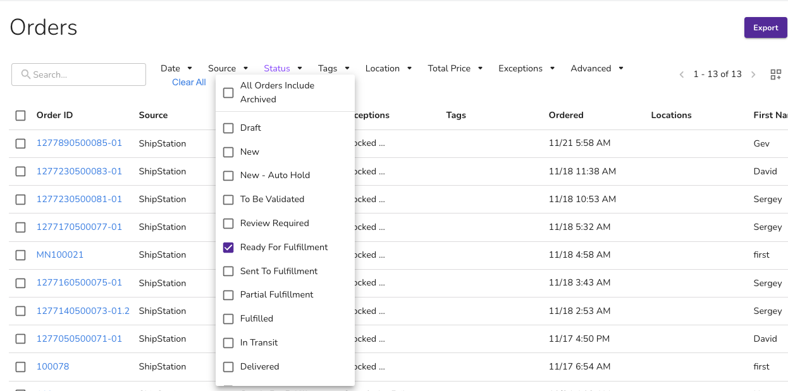Image resolution: width=788 pixels, height=391 pixels.
Task: Check the Partial Fulfillment box
Action: coord(228,295)
